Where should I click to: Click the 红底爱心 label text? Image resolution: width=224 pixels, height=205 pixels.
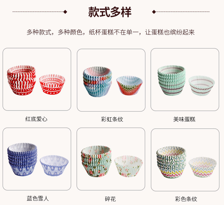[x=36, y=119]
